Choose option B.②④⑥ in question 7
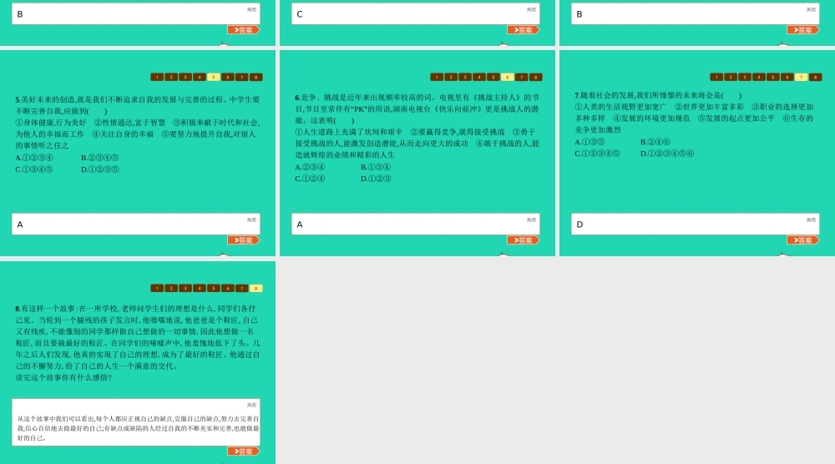 tap(655, 142)
